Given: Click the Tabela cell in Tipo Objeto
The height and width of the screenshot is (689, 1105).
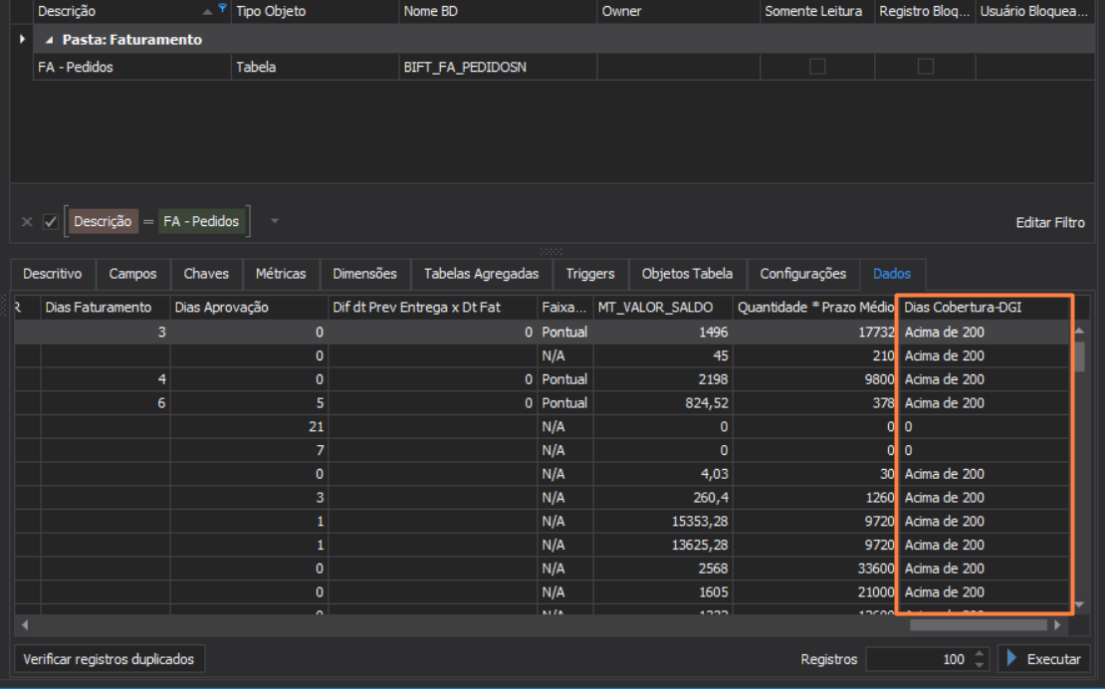Looking at the screenshot, I should coord(315,67).
